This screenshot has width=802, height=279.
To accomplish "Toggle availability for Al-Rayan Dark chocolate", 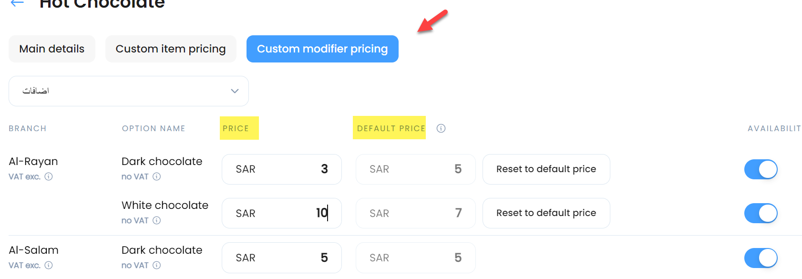I will tap(761, 169).
